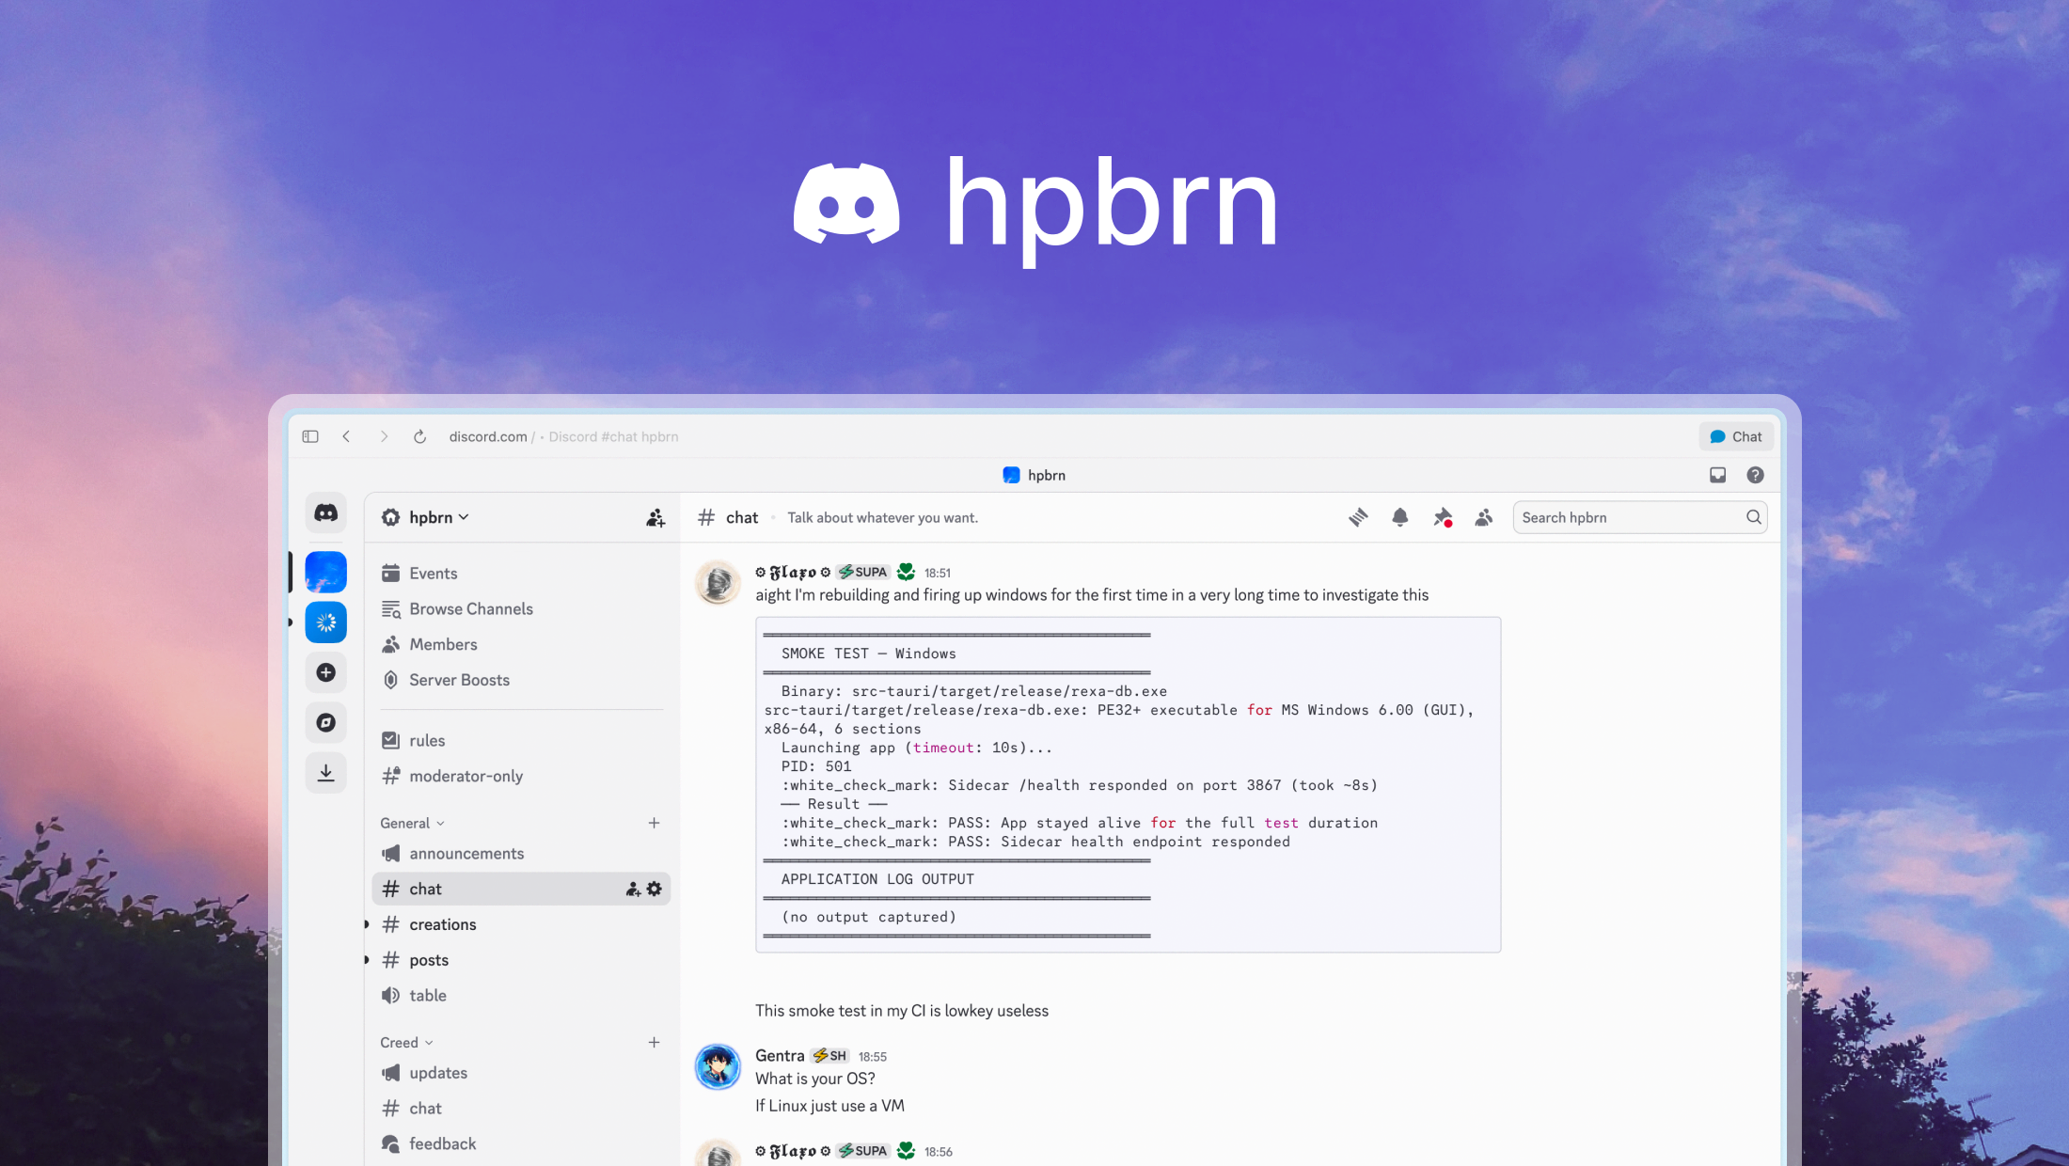
Task: Click the 'This smoke test in my CI' message
Action: tap(902, 1011)
